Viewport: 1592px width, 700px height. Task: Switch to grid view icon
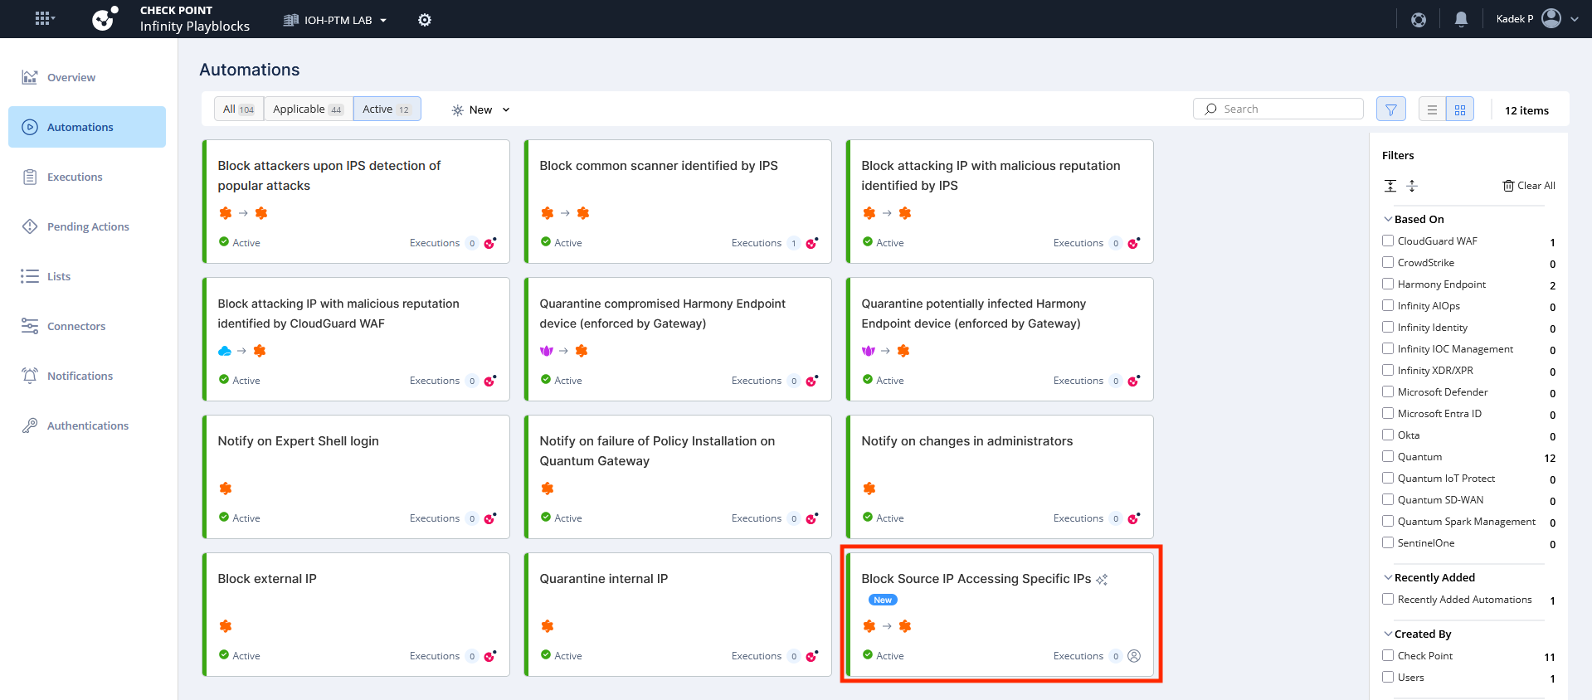1460,109
